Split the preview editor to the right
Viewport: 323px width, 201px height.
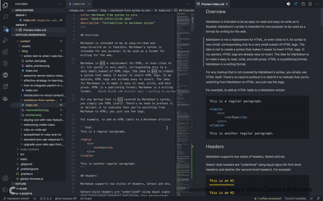310,4
